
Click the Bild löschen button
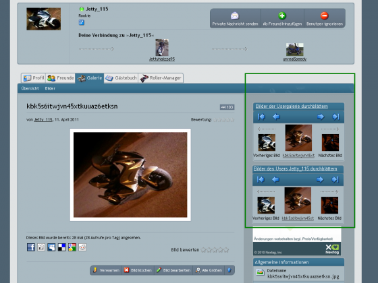click(x=138, y=270)
